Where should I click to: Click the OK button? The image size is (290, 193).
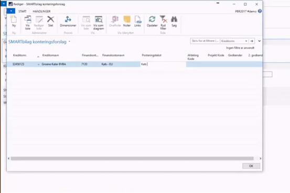point(251,166)
